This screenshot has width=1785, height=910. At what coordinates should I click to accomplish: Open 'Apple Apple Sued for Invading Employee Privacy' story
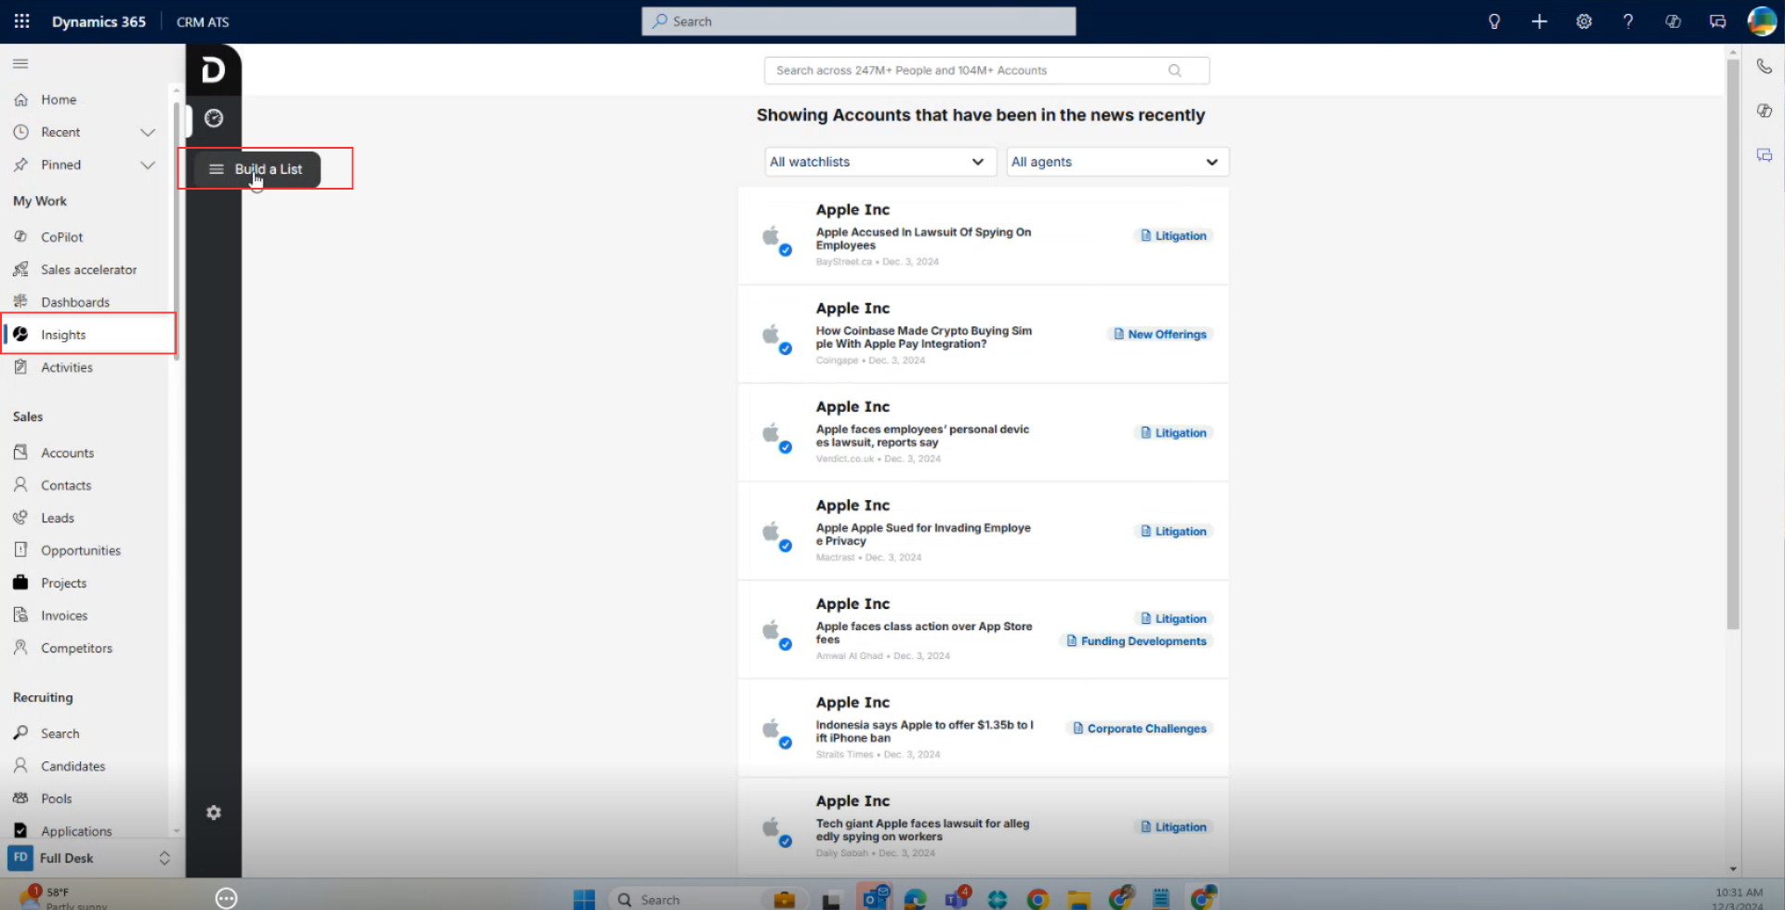[923, 534]
